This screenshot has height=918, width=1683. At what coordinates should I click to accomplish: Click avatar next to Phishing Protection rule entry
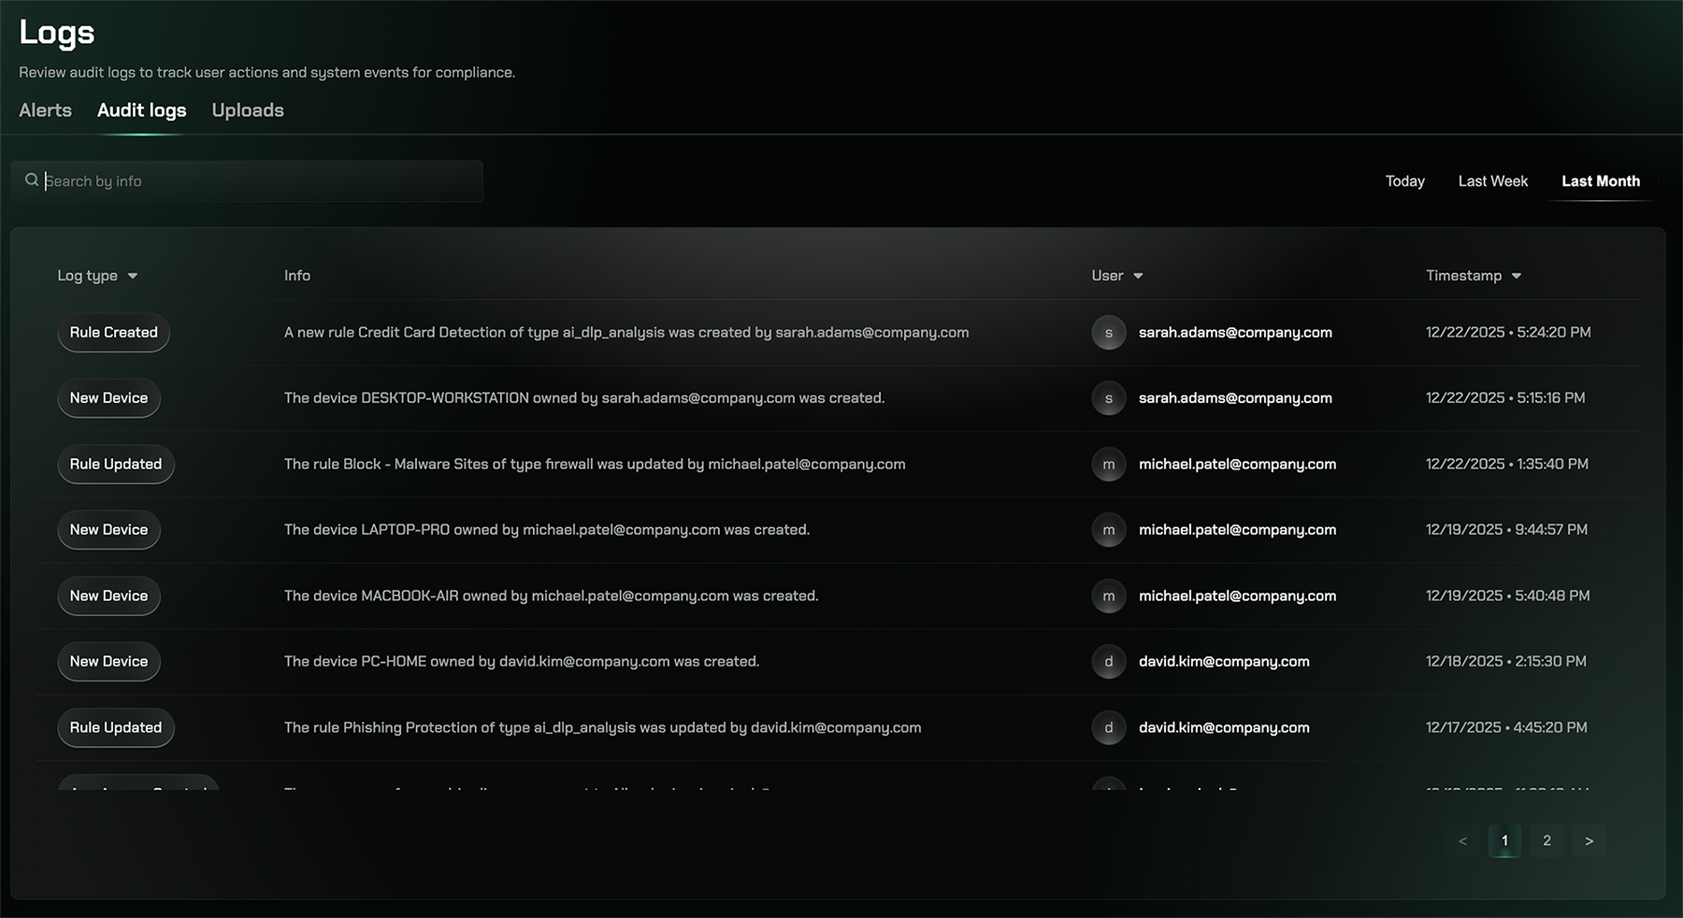(x=1109, y=727)
